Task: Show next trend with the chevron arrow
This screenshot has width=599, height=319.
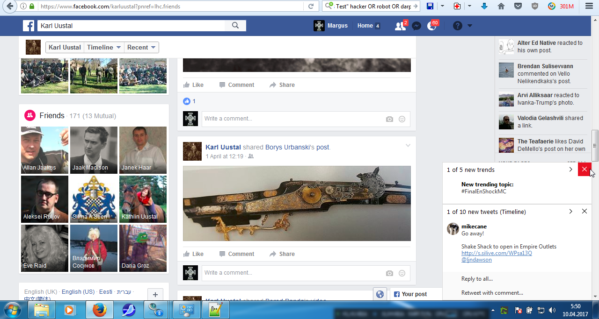Action: 570,170
